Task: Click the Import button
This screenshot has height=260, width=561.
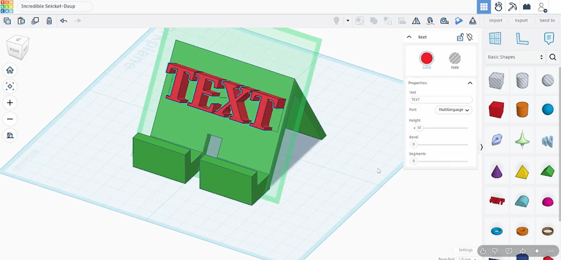Action: pos(495,20)
